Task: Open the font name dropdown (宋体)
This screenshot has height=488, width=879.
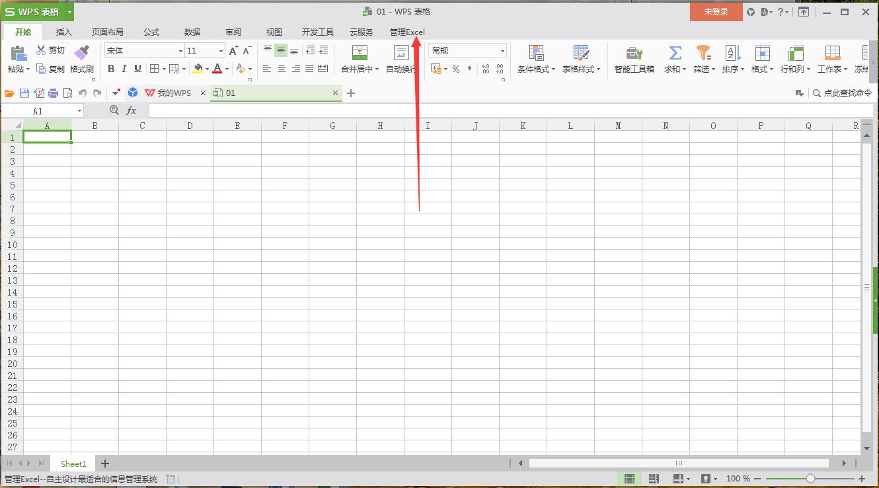Action: pyautogui.click(x=180, y=51)
